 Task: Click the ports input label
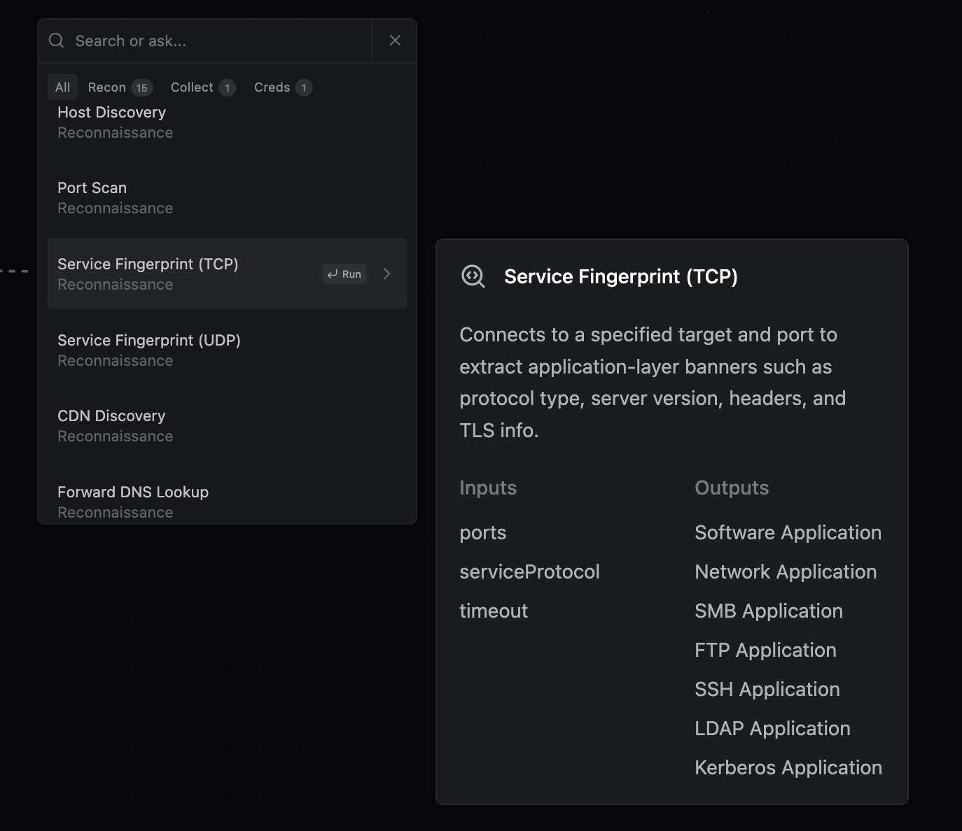click(x=483, y=533)
